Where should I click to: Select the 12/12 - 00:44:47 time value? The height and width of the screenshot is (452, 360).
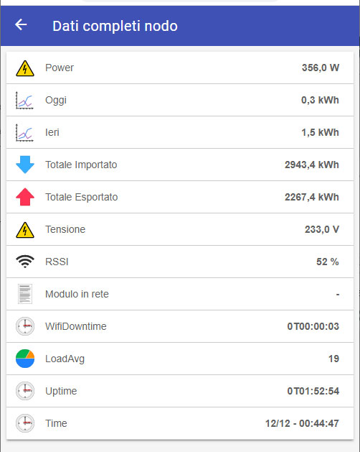pyautogui.click(x=302, y=423)
